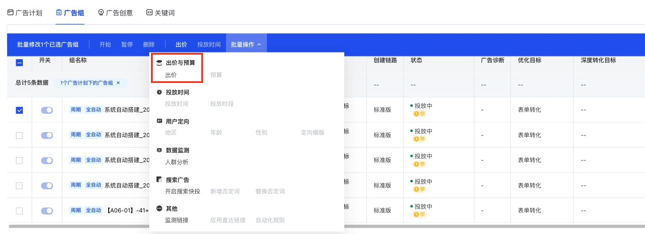This screenshot has width=645, height=234.
Task: Select 定向模版 under 用户定向
Action: (313, 132)
